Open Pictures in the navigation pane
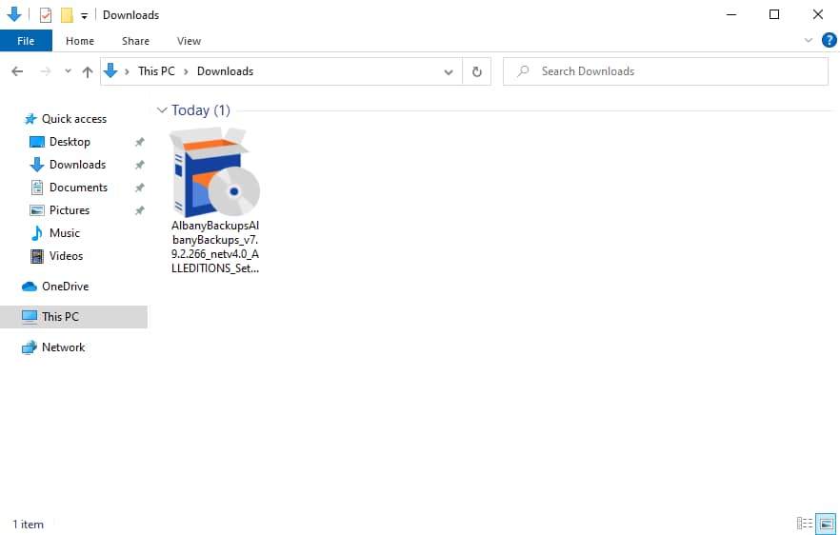Image resolution: width=840 pixels, height=535 pixels. [x=70, y=210]
